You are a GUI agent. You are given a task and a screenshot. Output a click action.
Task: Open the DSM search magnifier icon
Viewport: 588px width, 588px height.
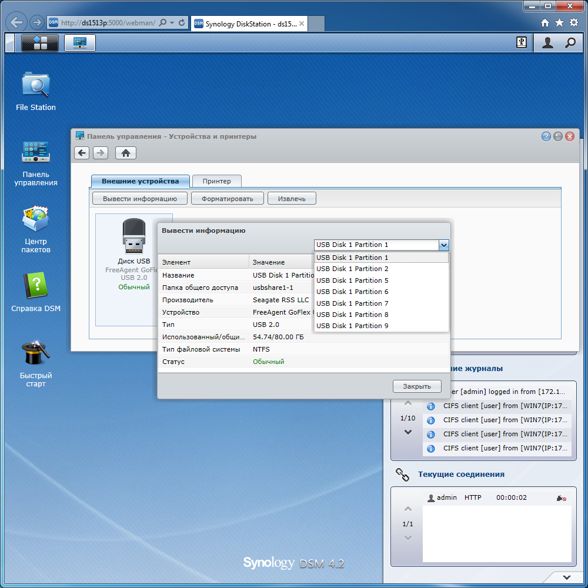(x=570, y=43)
